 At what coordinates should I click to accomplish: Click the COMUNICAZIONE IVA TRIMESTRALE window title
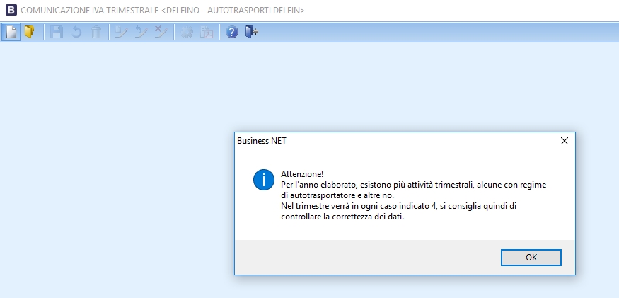coord(163,11)
